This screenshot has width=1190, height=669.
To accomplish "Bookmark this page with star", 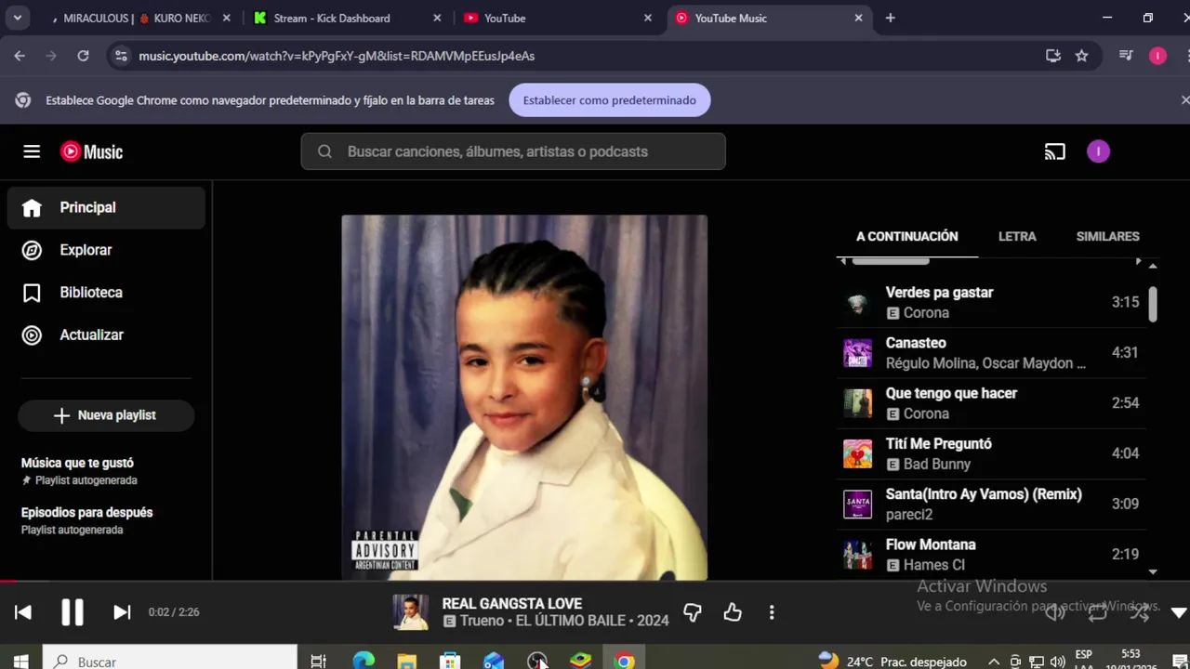I will pos(1081,56).
